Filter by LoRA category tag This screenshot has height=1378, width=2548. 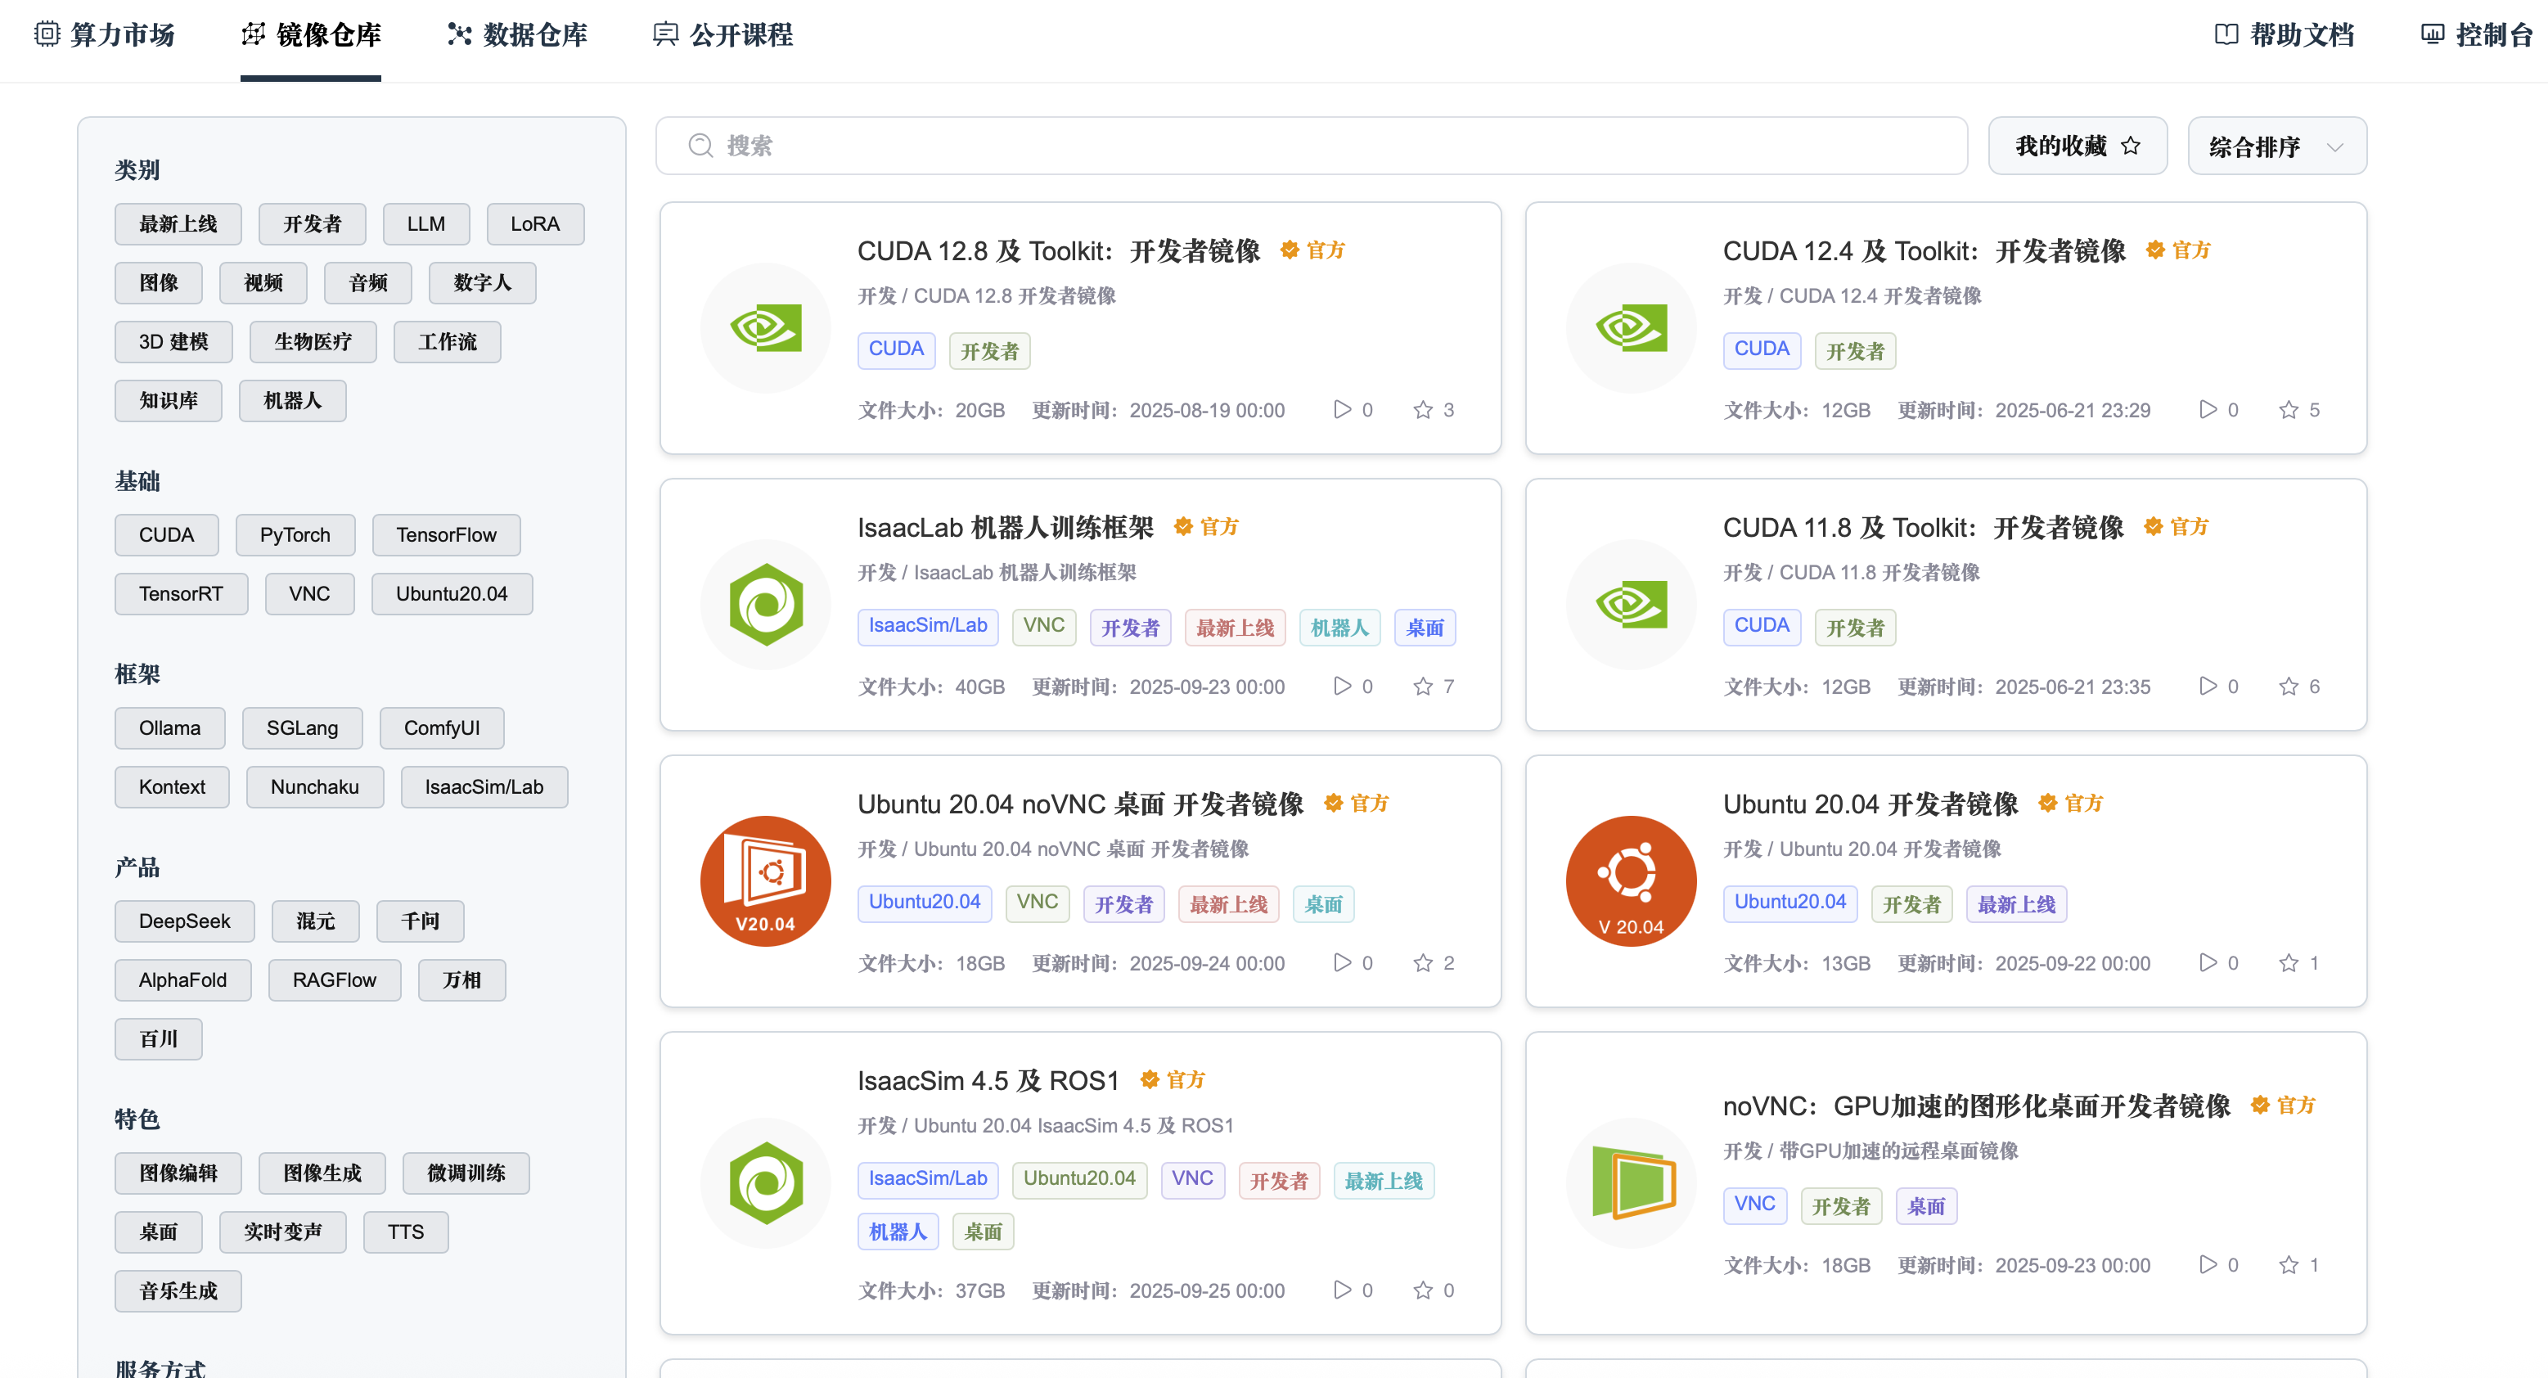click(535, 224)
